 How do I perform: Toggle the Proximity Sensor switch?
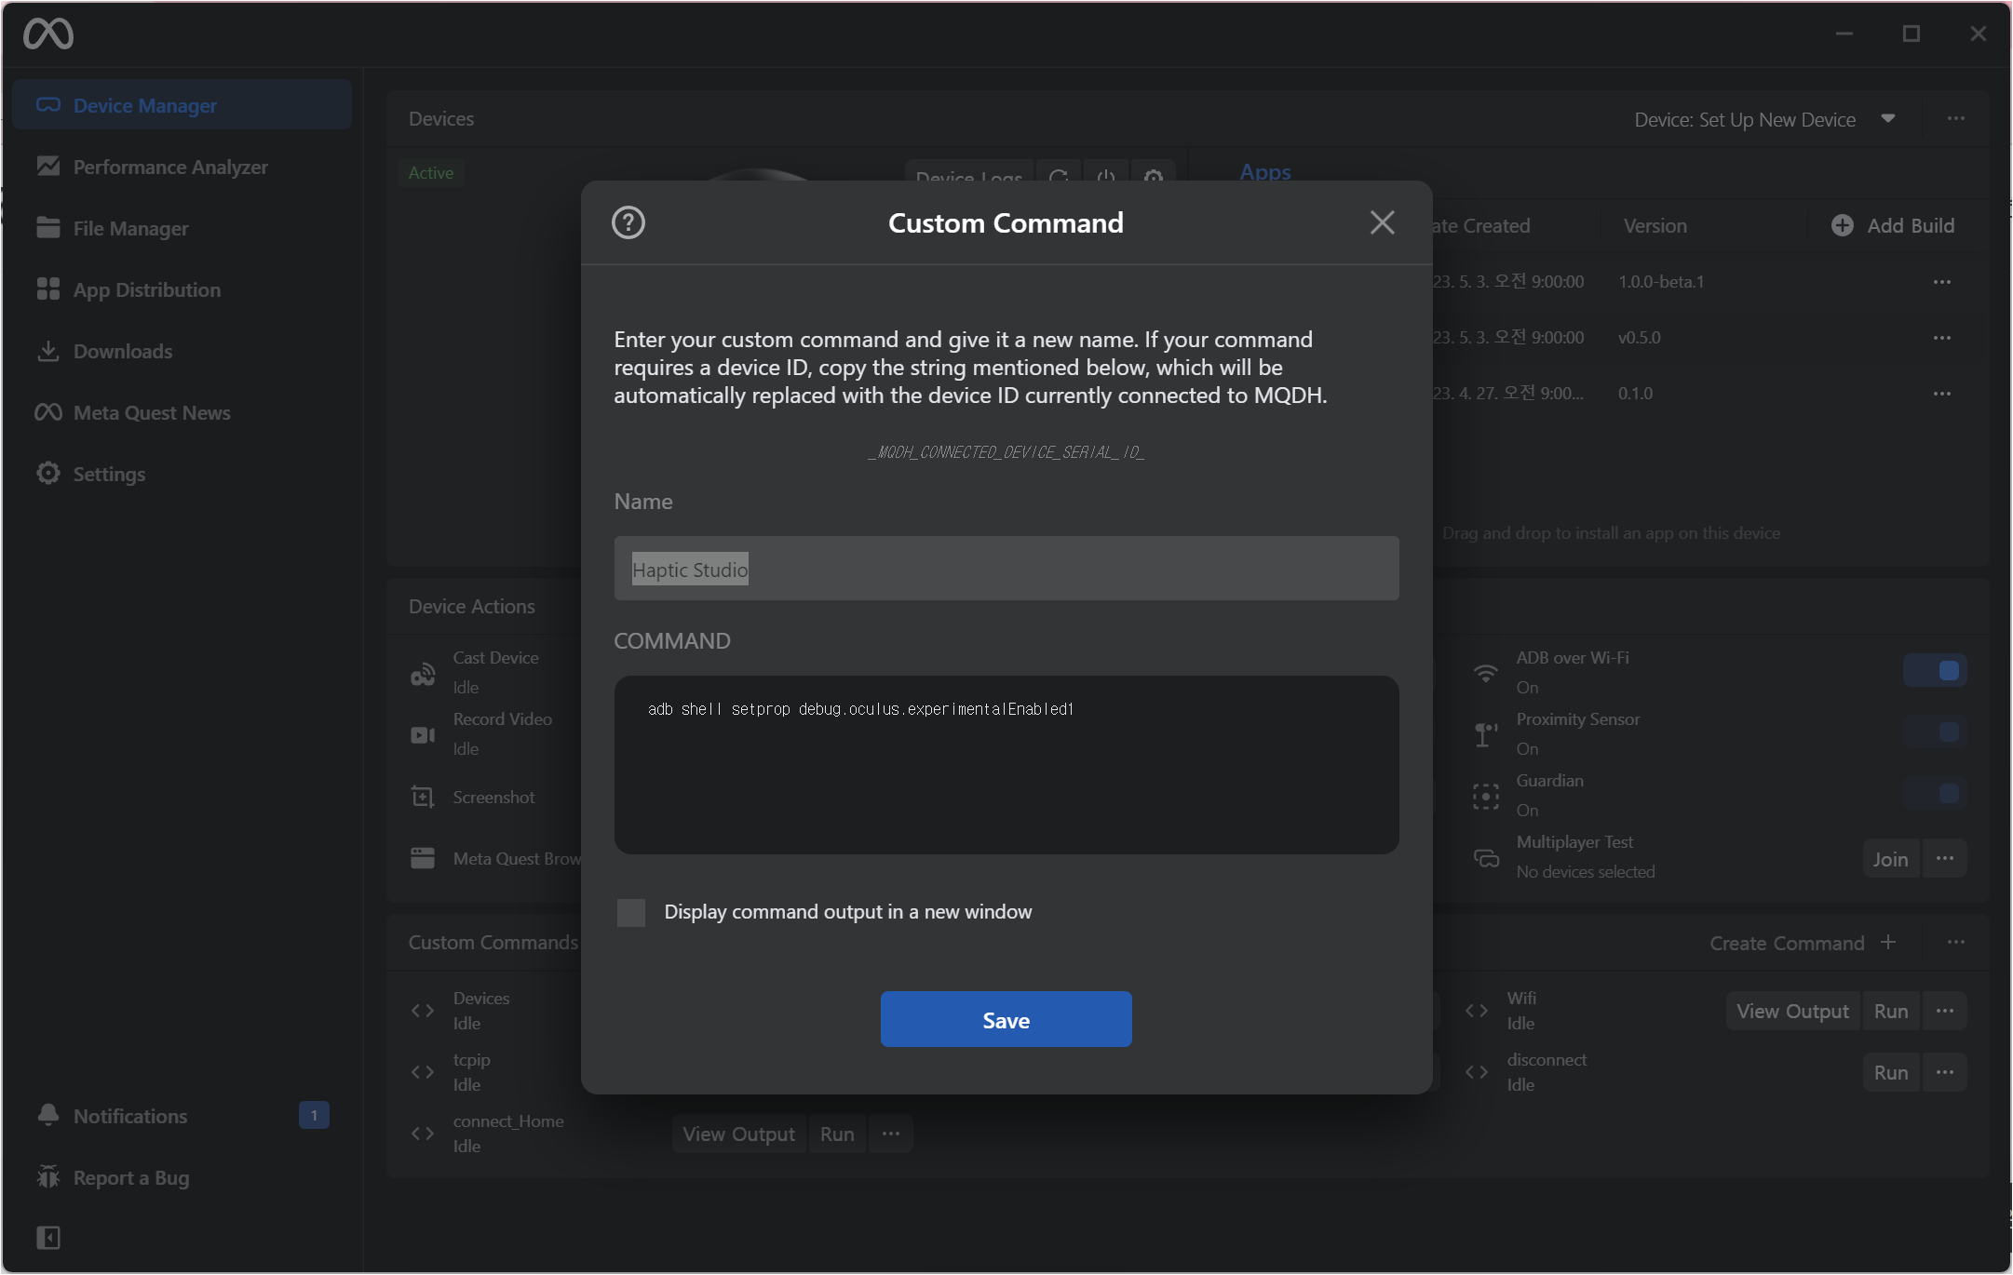[1935, 732]
